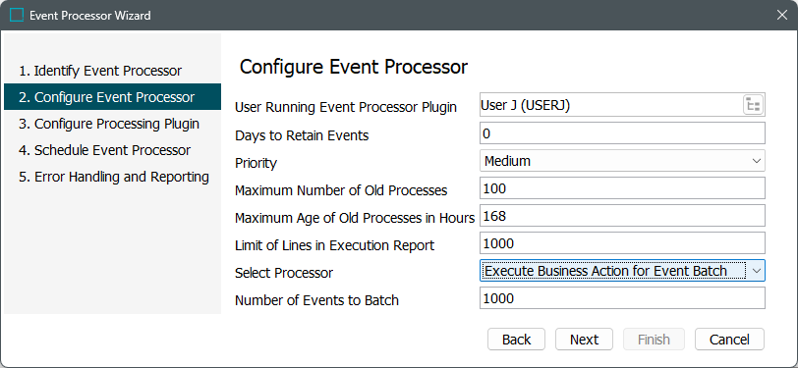Open the Select Processor dropdown arrow
The width and height of the screenshot is (798, 368).
click(x=757, y=271)
